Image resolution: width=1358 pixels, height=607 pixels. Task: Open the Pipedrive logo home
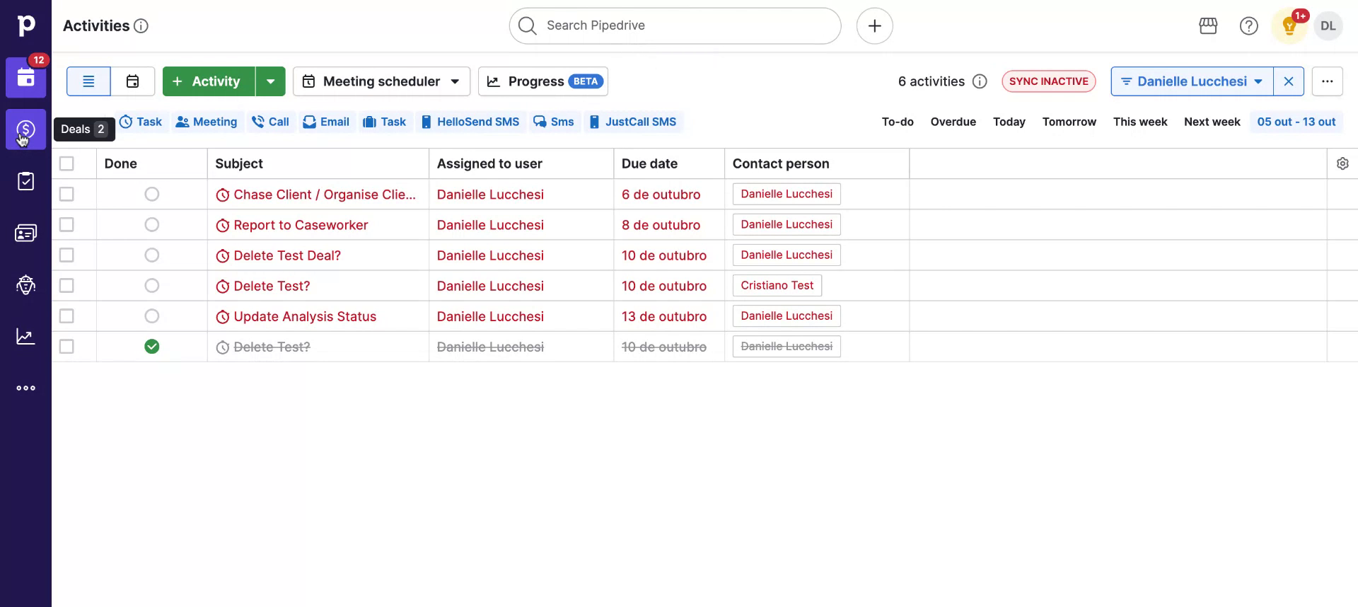(25, 25)
